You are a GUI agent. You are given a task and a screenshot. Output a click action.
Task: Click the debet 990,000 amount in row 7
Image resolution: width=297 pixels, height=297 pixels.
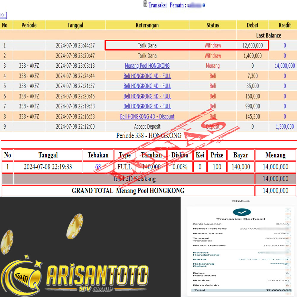252,106
